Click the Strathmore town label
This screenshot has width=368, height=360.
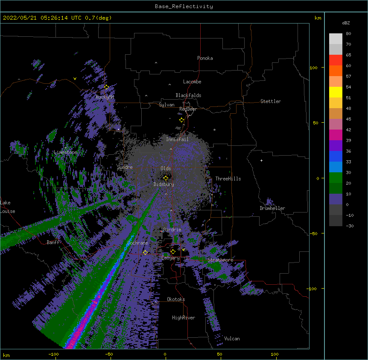220,260
